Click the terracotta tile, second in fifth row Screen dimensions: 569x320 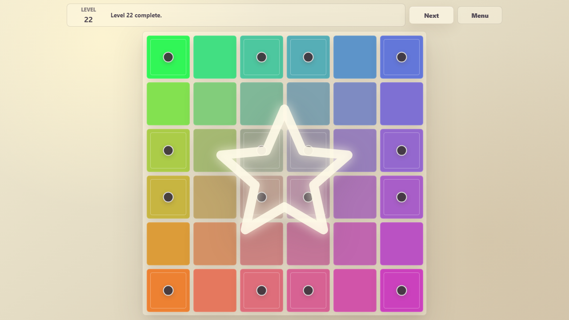(x=215, y=244)
